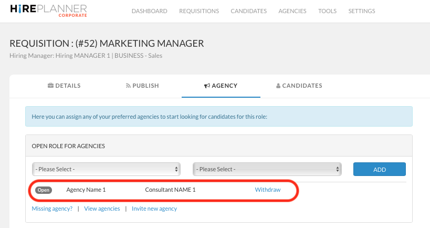Open the Dashboard navigation item
Image resolution: width=430 pixels, height=228 pixels.
(x=149, y=11)
